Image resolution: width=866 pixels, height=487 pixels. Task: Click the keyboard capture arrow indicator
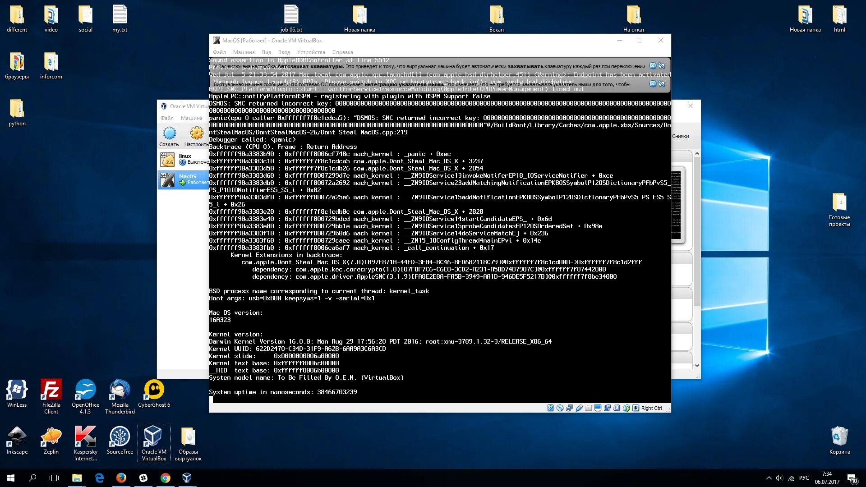(636, 408)
